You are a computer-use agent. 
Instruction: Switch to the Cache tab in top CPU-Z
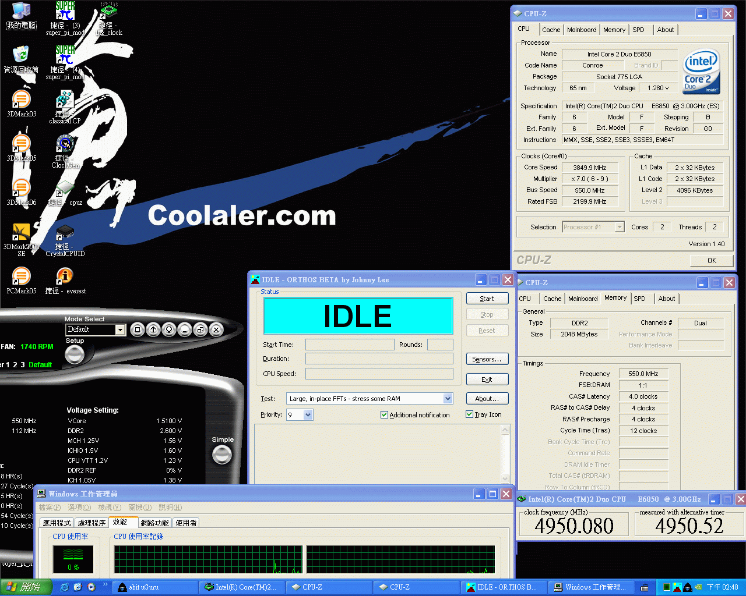551,30
